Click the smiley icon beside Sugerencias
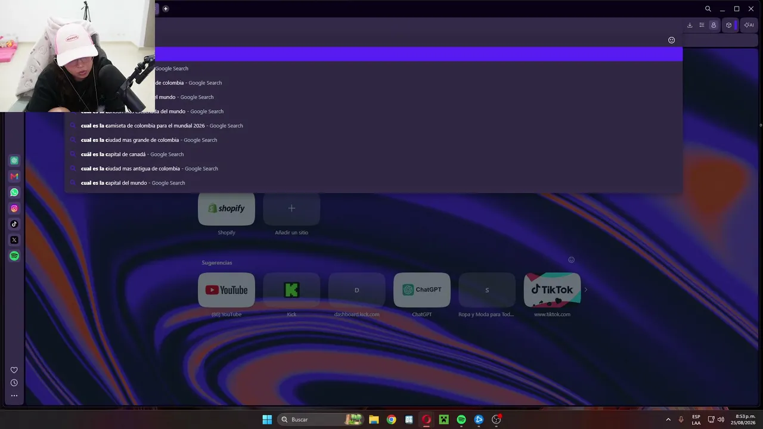 571,260
